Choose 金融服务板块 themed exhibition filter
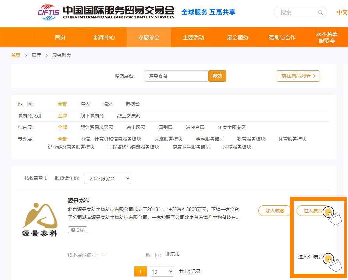The height and width of the screenshot is (280, 348). 210,139
